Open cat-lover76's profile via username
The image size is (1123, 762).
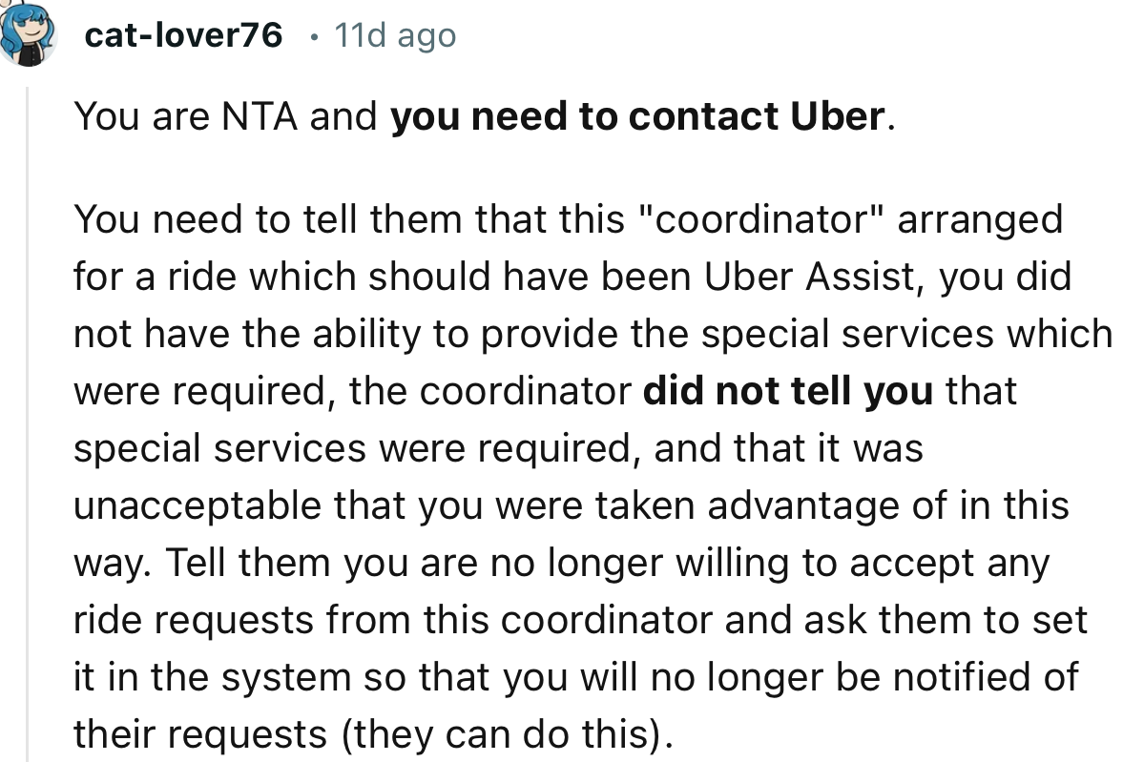click(x=183, y=36)
